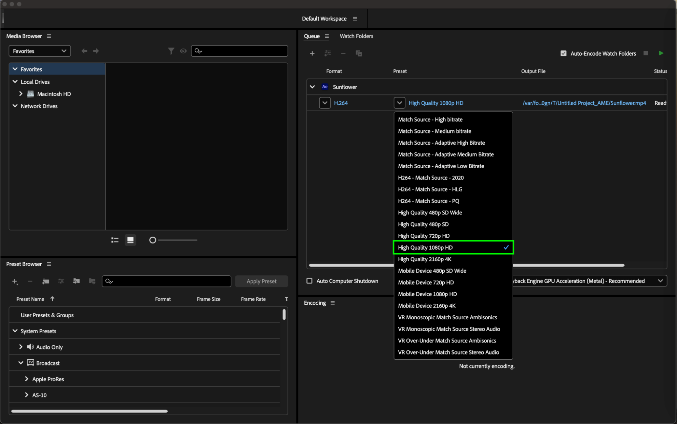Click the Apply Preset button

click(261, 281)
